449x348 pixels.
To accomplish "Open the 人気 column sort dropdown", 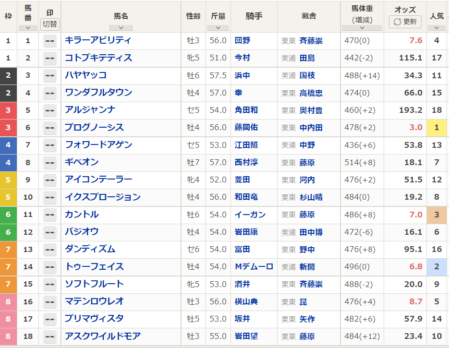I will [x=437, y=28].
